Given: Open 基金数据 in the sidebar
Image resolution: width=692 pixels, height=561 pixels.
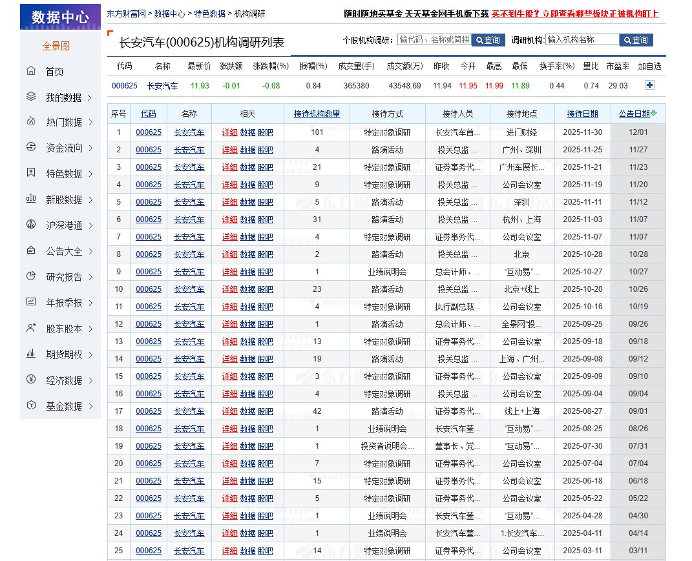Looking at the screenshot, I should pos(63,406).
